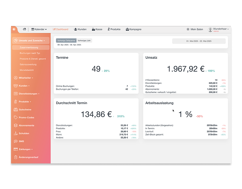Click the Arbeitsauslastung value 1 %
This screenshot has height=189, width=242.
(x=185, y=114)
